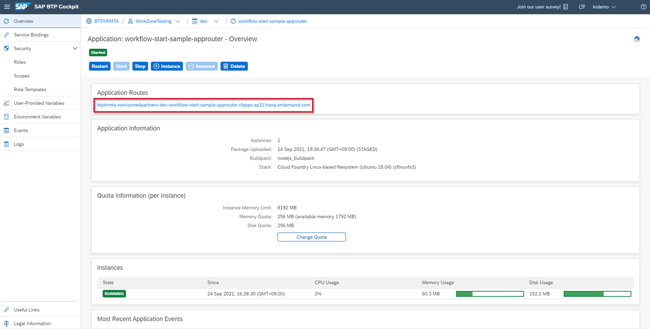The height and width of the screenshot is (329, 650).
Task: Click the round refresh icon at top right
Action: [x=637, y=39]
